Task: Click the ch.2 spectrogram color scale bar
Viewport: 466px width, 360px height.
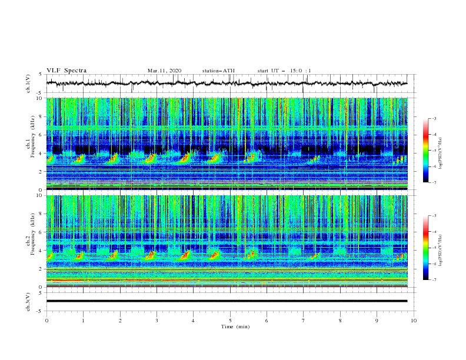Action: coord(425,248)
